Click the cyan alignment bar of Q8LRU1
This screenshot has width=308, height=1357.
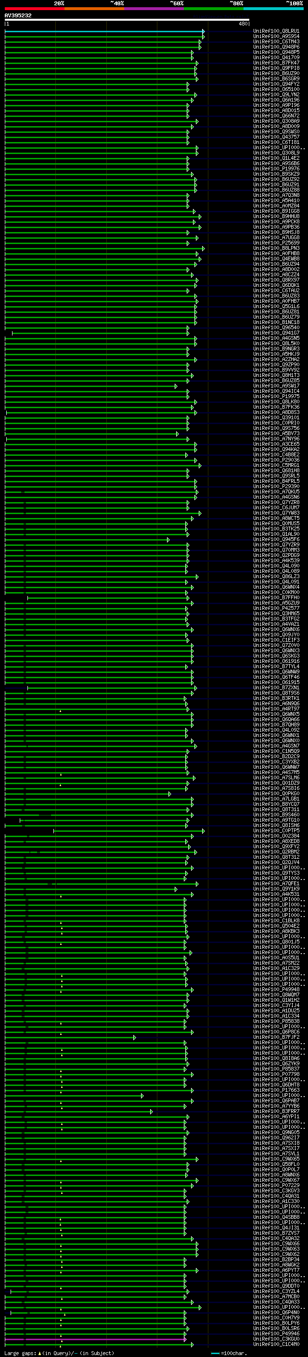point(104,31)
